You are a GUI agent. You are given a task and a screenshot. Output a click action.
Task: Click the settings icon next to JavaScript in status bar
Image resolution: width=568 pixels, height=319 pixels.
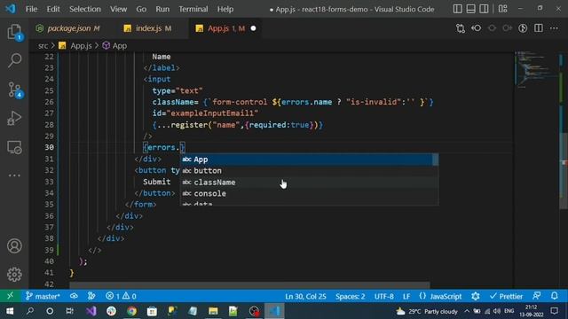pos(476,296)
